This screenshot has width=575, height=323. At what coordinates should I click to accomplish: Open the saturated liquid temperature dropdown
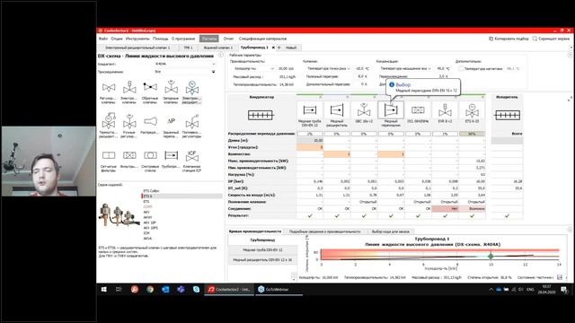[405, 68]
